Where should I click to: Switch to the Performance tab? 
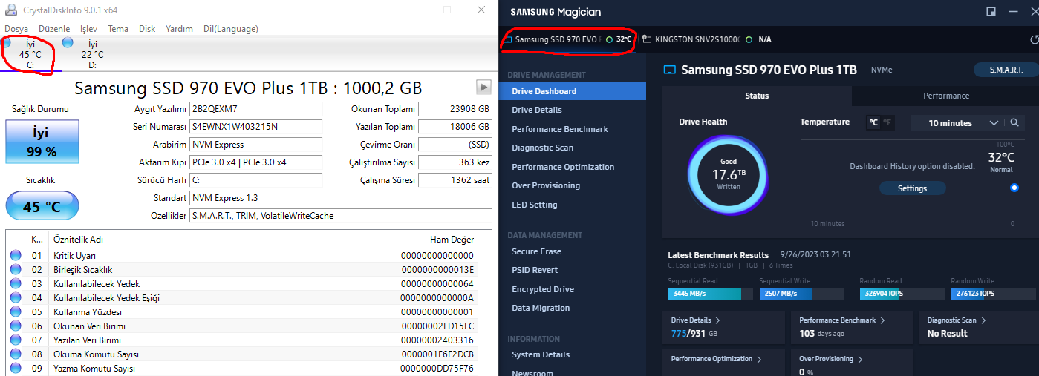tap(945, 96)
